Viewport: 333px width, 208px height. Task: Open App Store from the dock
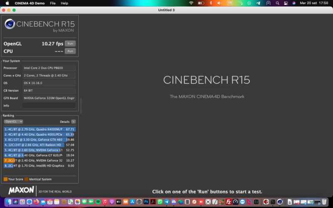(x=132, y=202)
